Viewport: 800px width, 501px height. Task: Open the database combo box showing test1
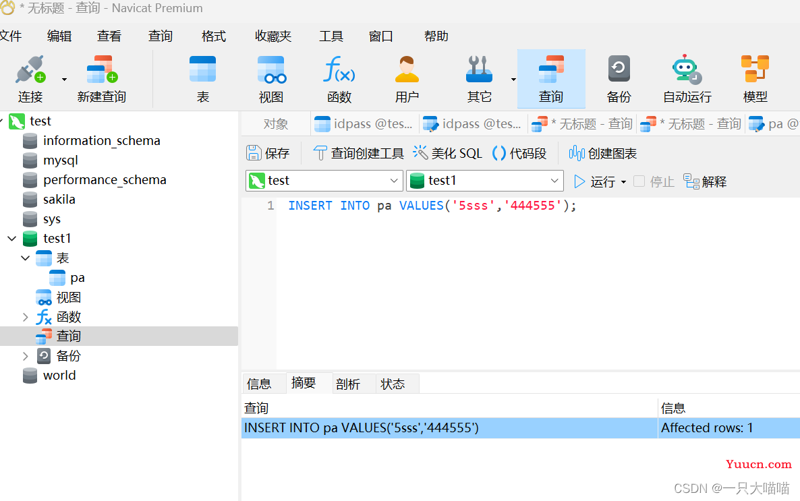pos(485,181)
